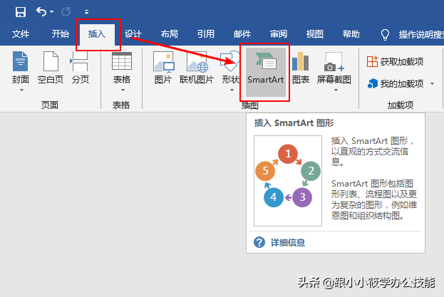
Task: Open Customize Quick Access Toolbar dropdown
Action: (87, 12)
